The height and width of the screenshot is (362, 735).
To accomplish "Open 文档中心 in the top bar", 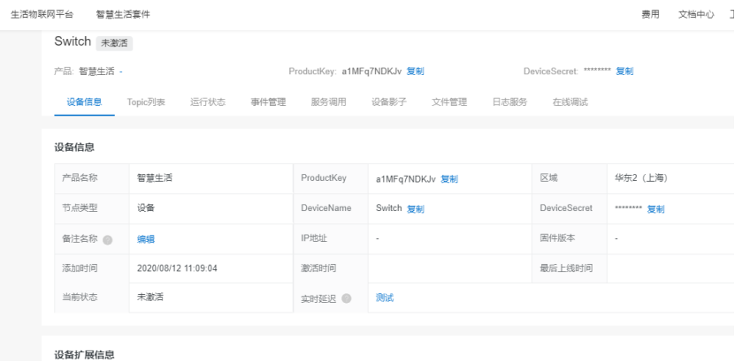I will point(696,14).
